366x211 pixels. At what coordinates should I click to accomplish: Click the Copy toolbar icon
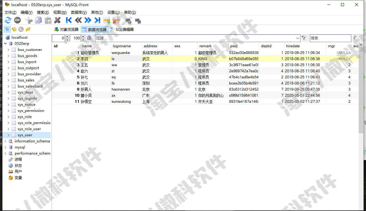(38, 20)
